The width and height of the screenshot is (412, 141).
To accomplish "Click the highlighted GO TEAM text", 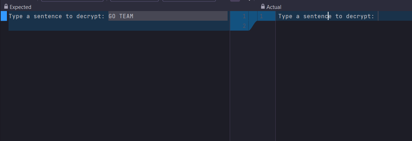I will pyautogui.click(x=121, y=16).
